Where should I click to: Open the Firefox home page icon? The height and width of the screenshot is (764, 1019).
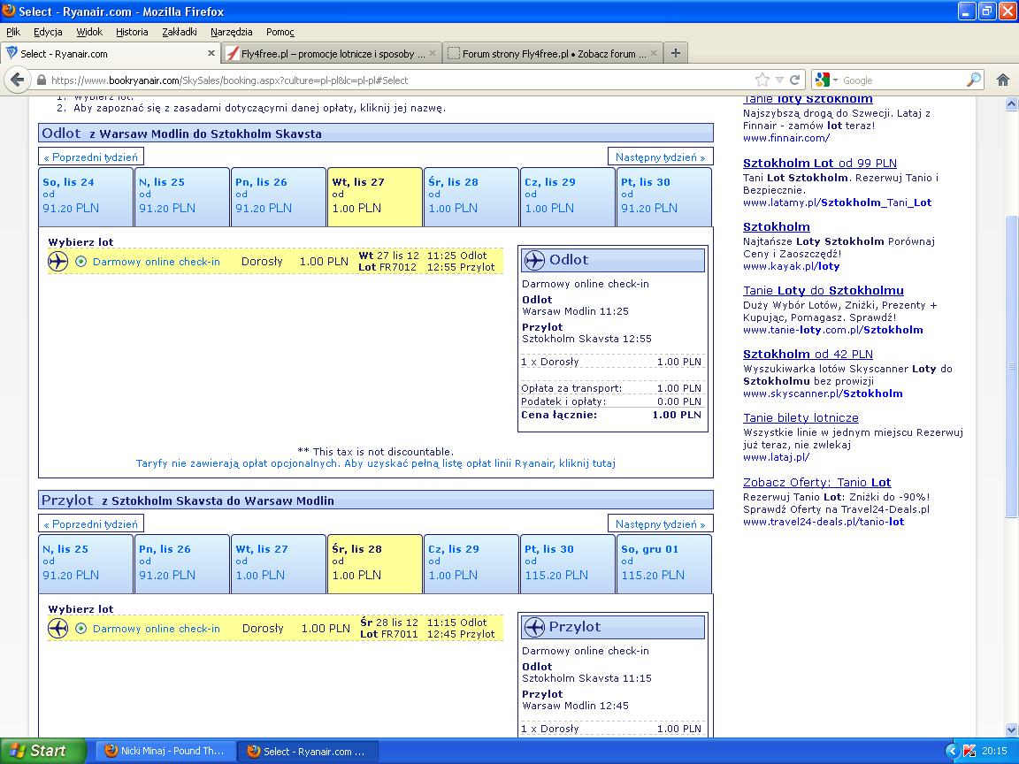(1003, 80)
